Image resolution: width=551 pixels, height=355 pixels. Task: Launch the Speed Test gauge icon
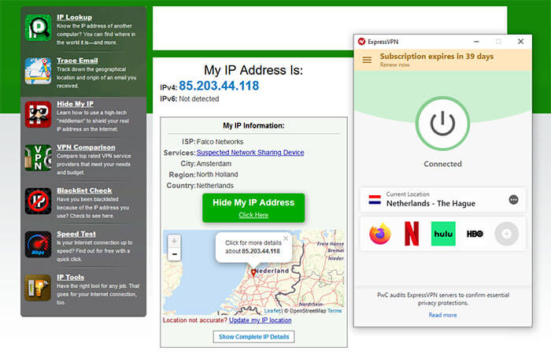coord(38,244)
